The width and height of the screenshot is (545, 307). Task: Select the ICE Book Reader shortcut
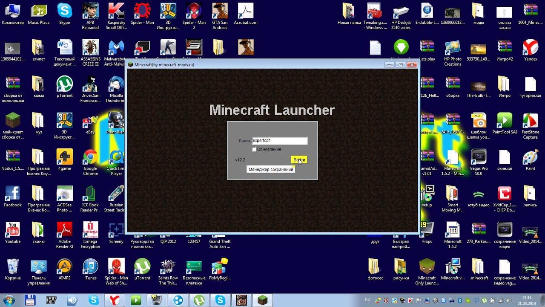[x=90, y=199]
